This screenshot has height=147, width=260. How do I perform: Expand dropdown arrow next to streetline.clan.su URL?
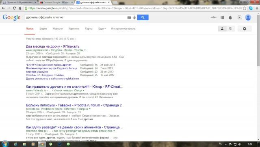114,131
